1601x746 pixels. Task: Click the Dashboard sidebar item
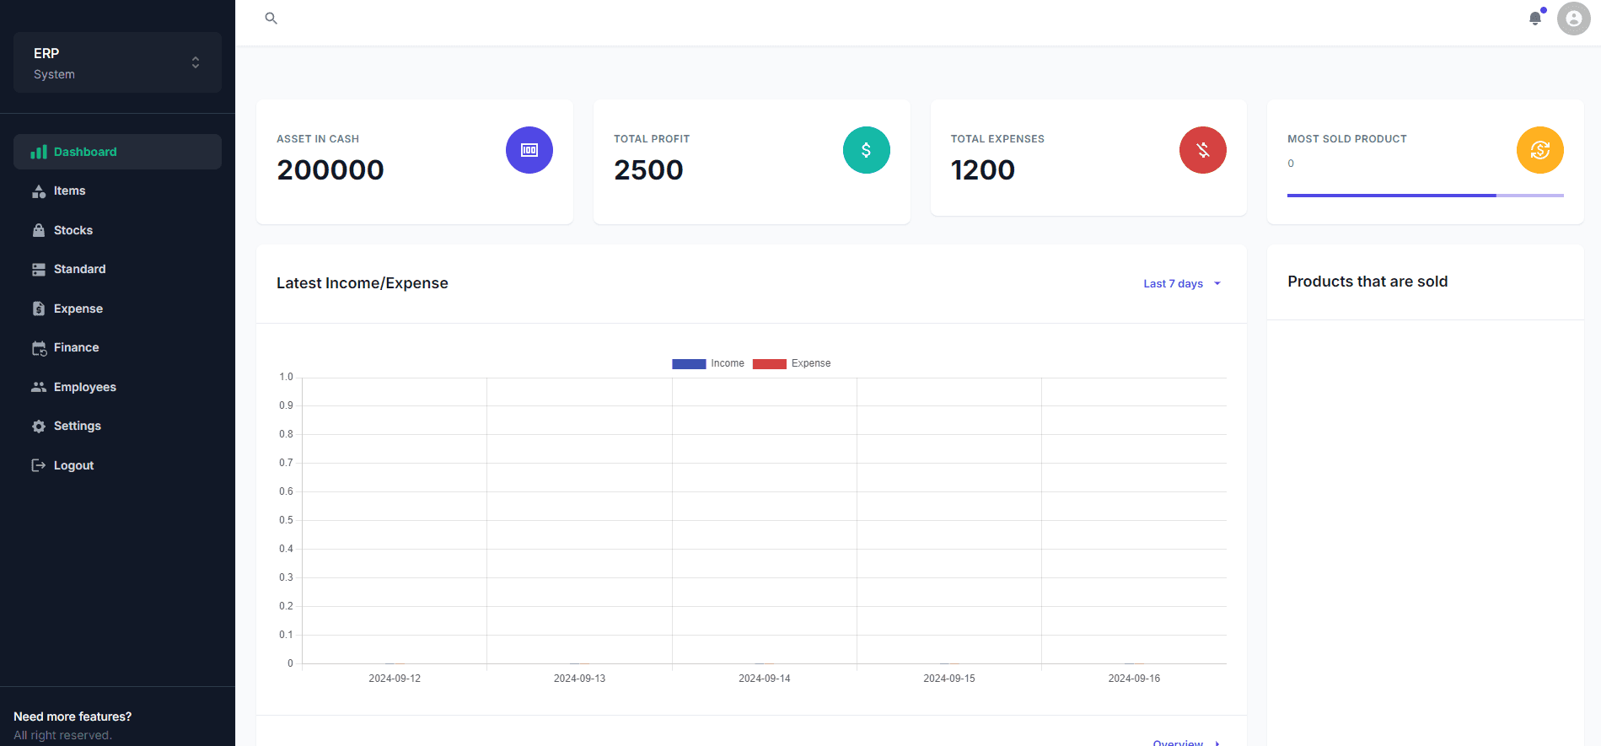tap(117, 152)
